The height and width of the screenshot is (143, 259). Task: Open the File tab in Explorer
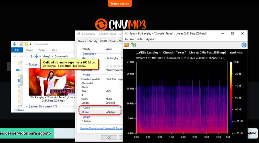[x=17, y=50]
